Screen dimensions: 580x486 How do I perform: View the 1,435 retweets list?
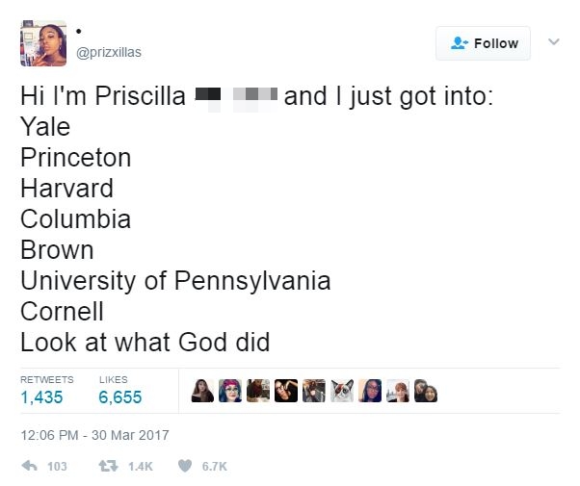point(41,397)
